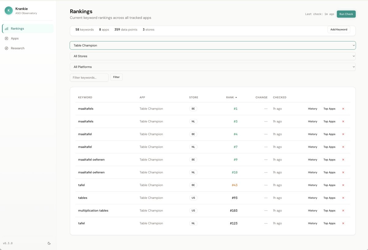
Task: Click the Rank column sort arrow
Action: [236, 98]
